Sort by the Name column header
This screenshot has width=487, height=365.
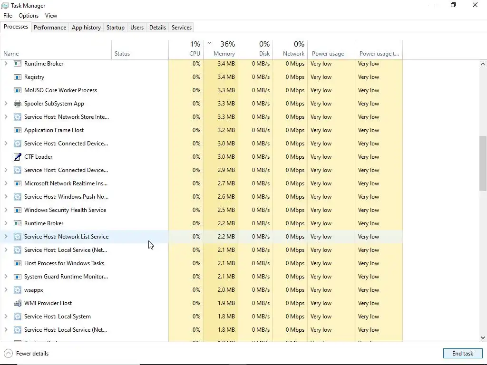tap(56, 49)
